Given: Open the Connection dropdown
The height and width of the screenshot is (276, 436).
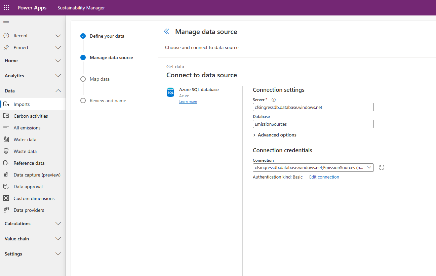Looking at the screenshot, I should tap(313, 167).
